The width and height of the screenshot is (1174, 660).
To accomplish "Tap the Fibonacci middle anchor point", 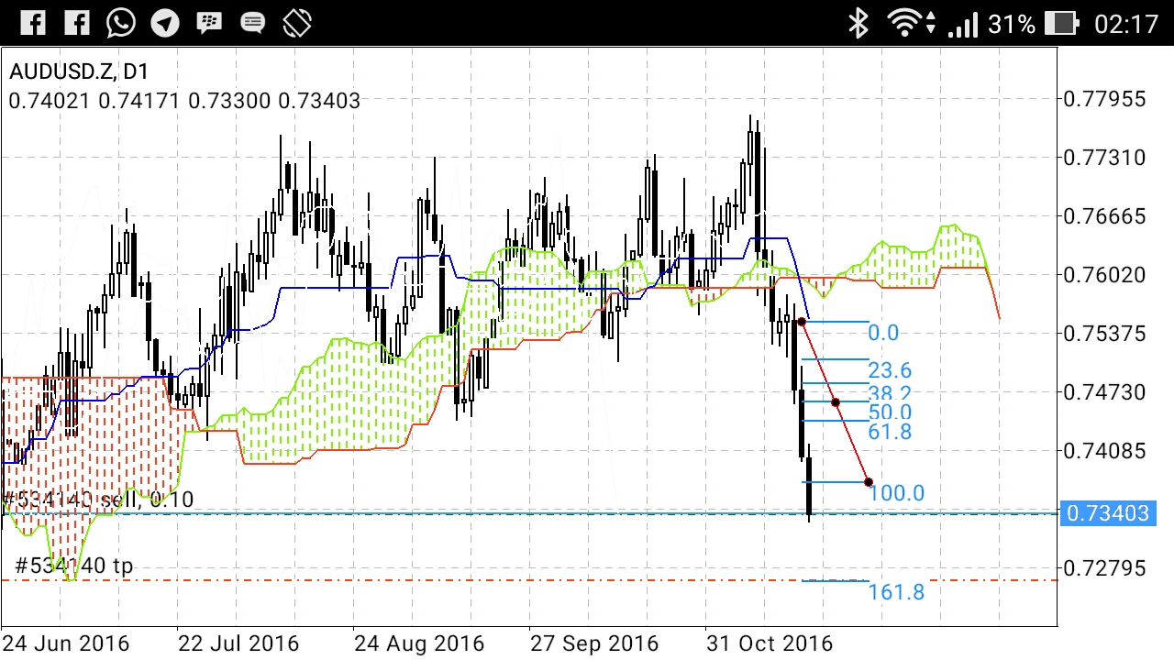I will 836,401.
